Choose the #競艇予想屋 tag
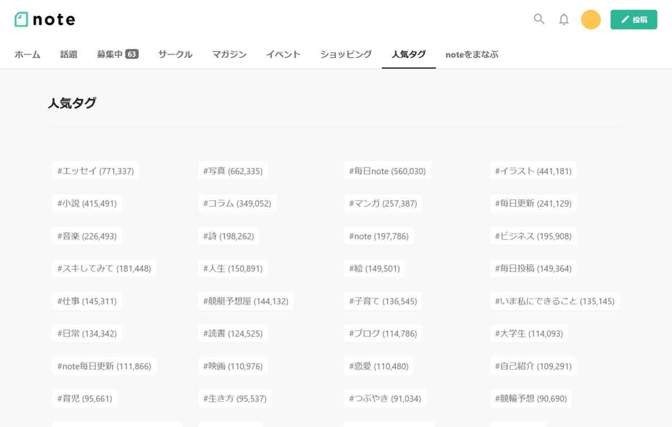Screen dimensions: 672x427 click(246, 301)
